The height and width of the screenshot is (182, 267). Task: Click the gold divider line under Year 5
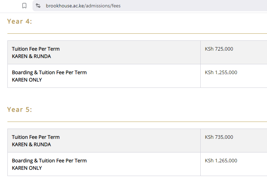[x=137, y=122]
